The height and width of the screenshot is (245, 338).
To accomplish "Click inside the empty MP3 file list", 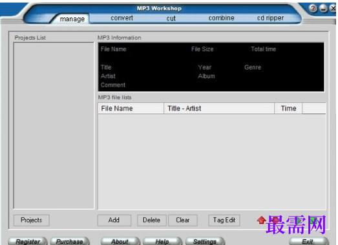I will click(212, 162).
